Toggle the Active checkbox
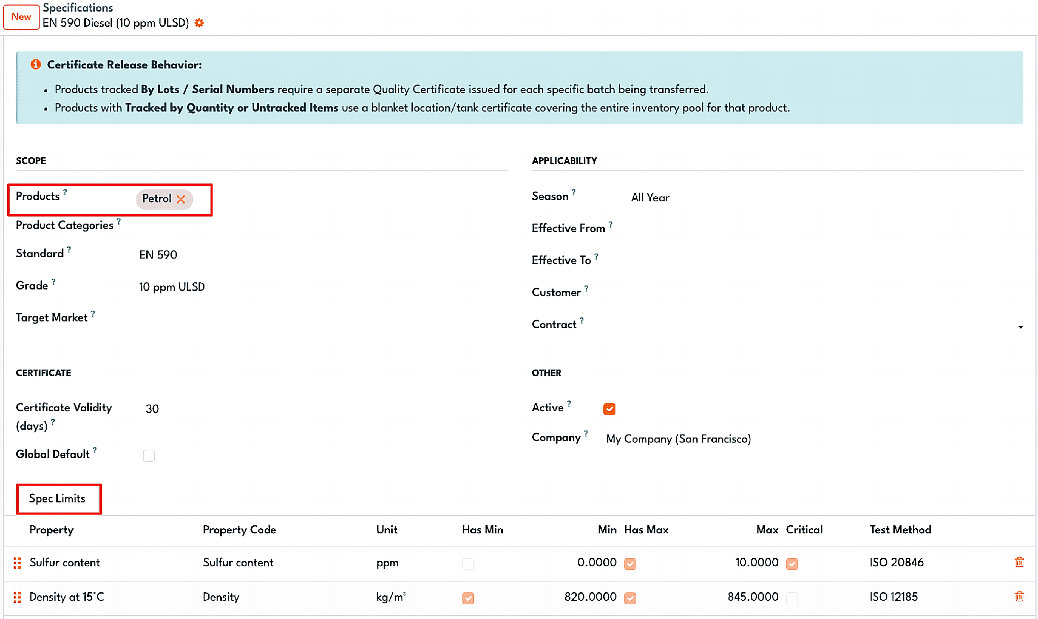 tap(609, 409)
